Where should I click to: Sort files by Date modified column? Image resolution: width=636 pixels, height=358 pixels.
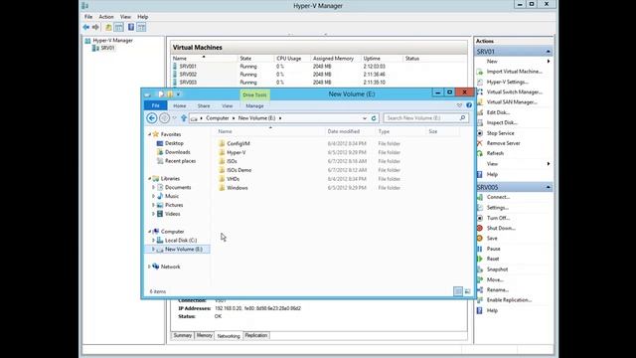[344, 131]
